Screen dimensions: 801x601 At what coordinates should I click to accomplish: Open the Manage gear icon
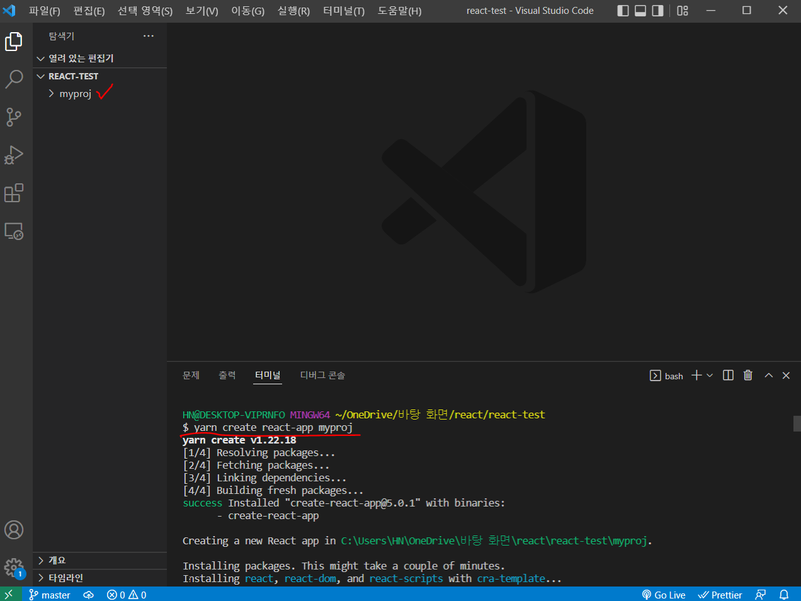(14, 568)
